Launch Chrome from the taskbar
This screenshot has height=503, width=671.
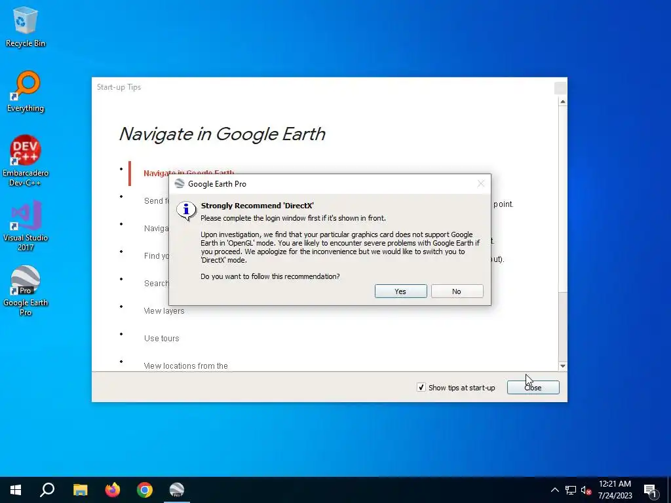tap(145, 490)
